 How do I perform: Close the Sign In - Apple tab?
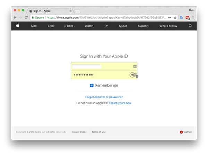(70, 11)
